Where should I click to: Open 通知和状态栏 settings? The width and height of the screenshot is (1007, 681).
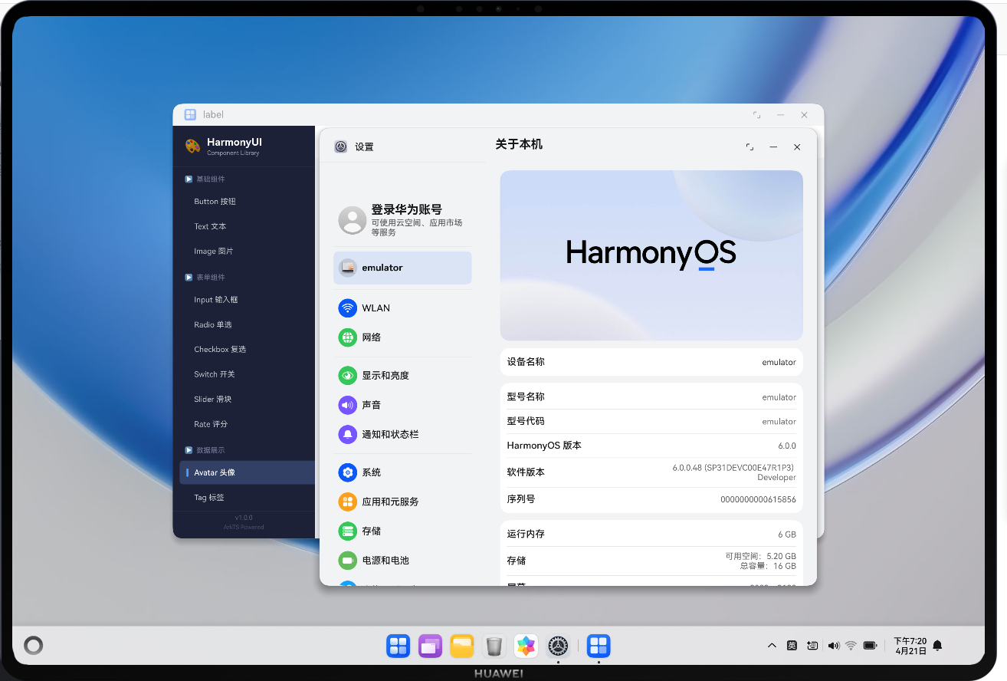[x=391, y=434]
